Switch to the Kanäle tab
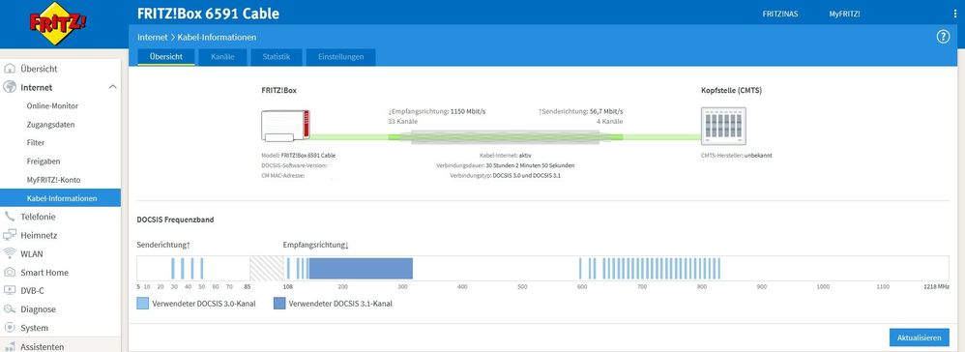Viewport: 965px width, 352px height. pyautogui.click(x=222, y=57)
